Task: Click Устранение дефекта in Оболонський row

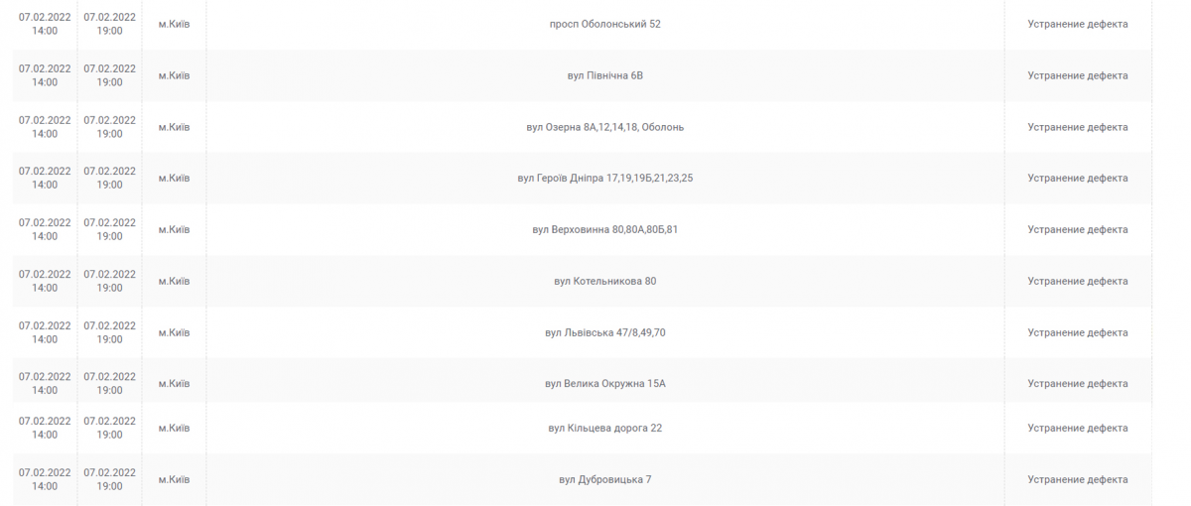Action: (x=1078, y=24)
